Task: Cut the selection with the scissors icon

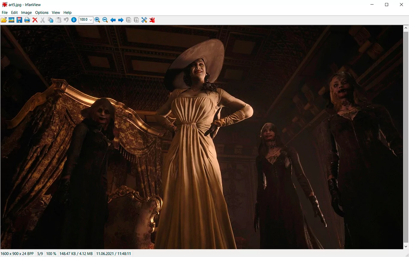Action: click(x=43, y=20)
